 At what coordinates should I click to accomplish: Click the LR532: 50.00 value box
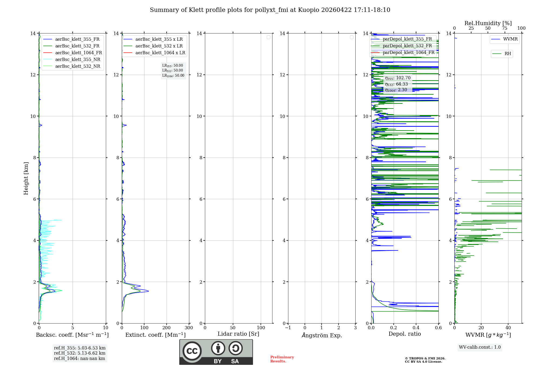pos(173,70)
